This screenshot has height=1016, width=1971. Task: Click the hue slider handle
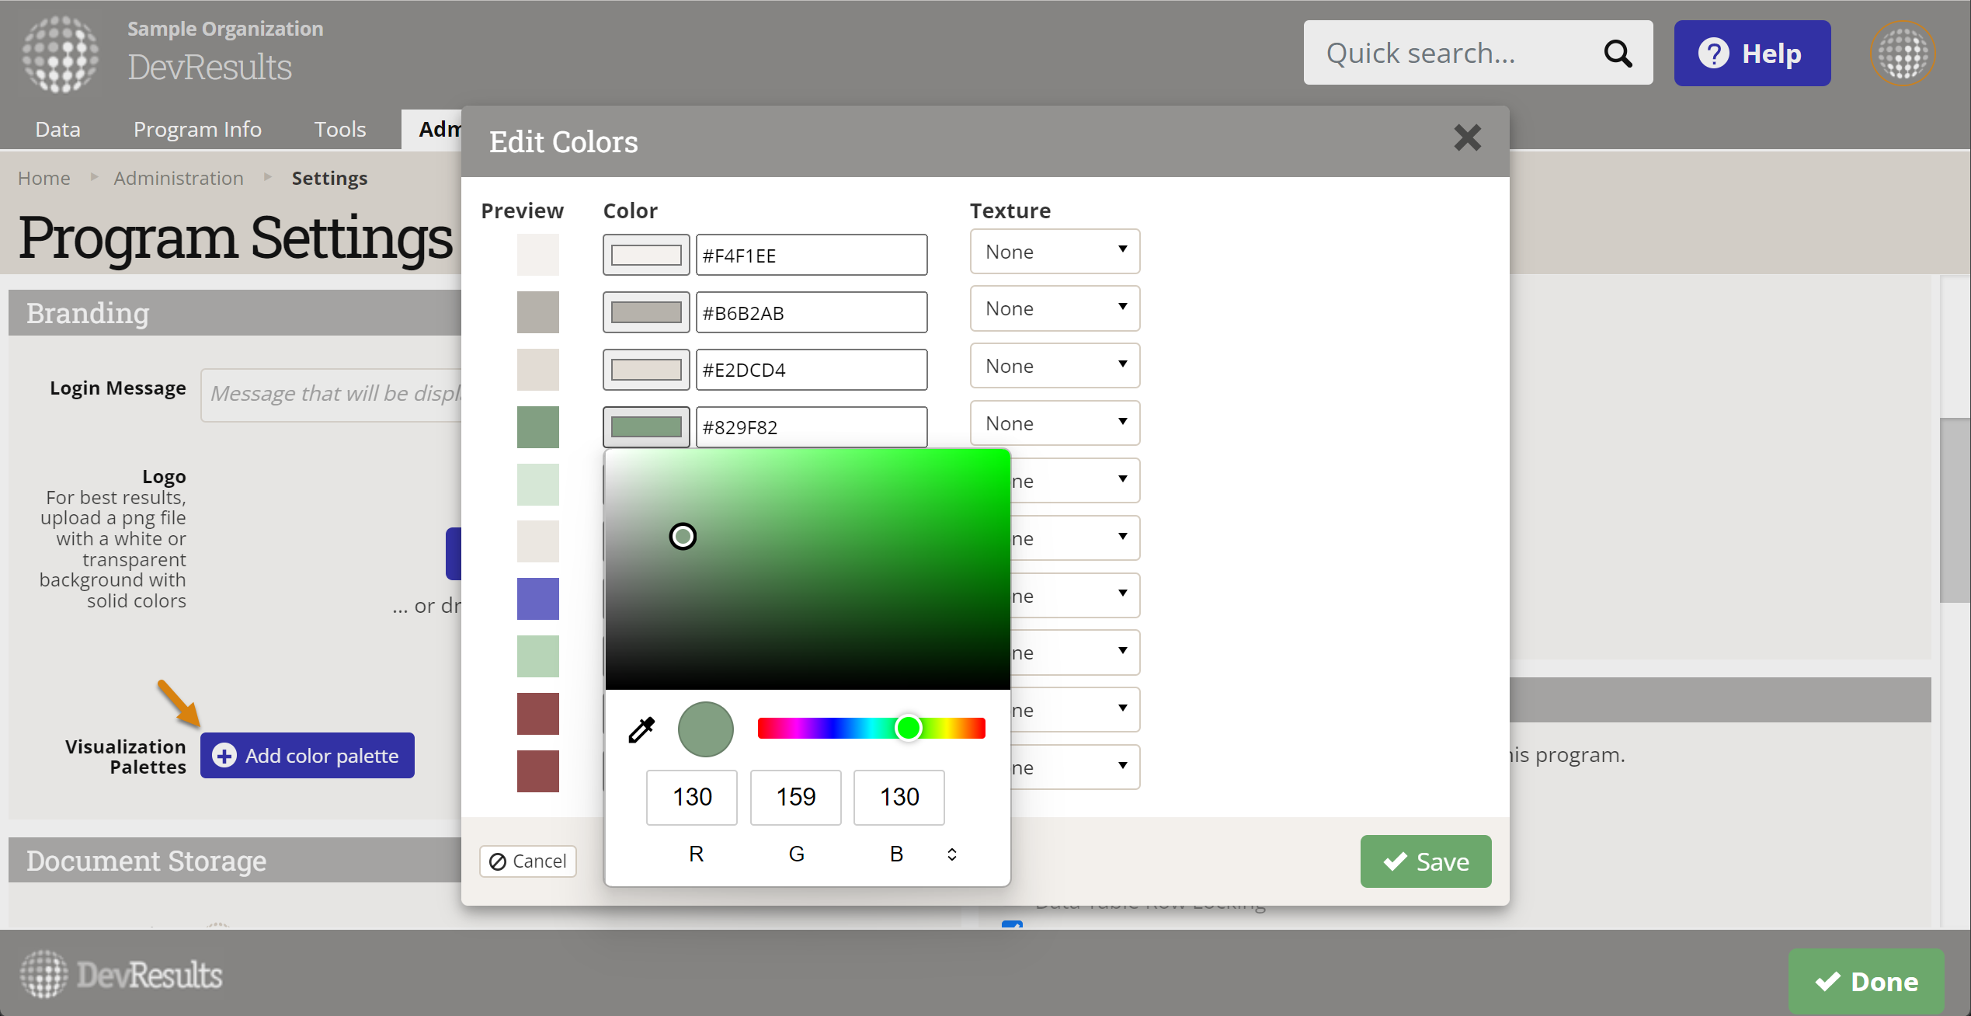908,729
